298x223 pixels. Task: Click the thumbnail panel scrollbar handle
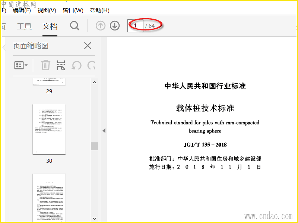click(94, 146)
